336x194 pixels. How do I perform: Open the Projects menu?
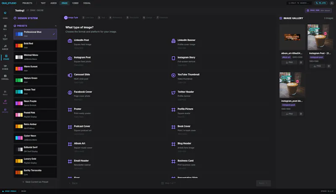27,3
